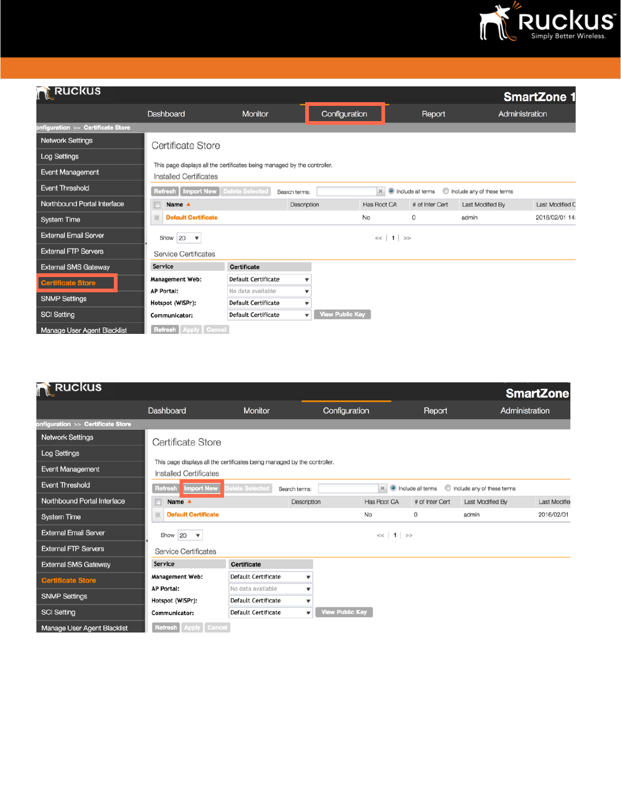Click page number 1 in first screenshot
This screenshot has height=810, width=621.
click(x=393, y=238)
